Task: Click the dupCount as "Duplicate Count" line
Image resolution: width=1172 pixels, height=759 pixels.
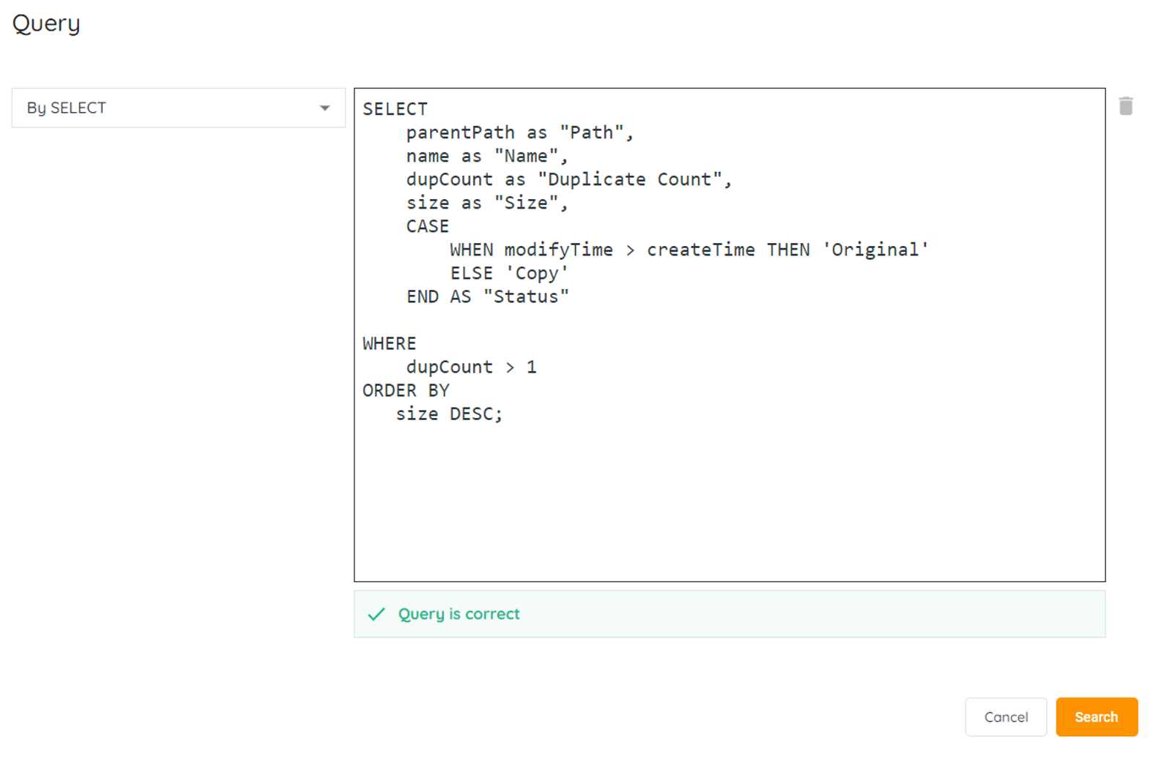Action: click(x=568, y=179)
